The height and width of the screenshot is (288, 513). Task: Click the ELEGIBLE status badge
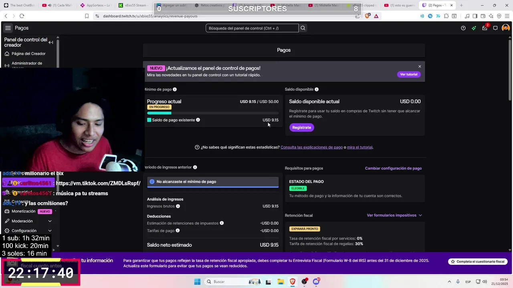click(x=298, y=188)
